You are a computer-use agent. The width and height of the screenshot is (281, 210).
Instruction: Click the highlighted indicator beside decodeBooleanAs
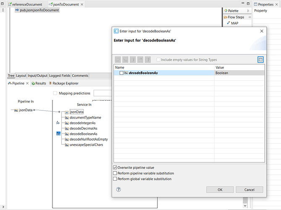pos(58,134)
